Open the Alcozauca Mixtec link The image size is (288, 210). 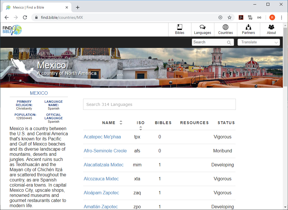click(101, 179)
